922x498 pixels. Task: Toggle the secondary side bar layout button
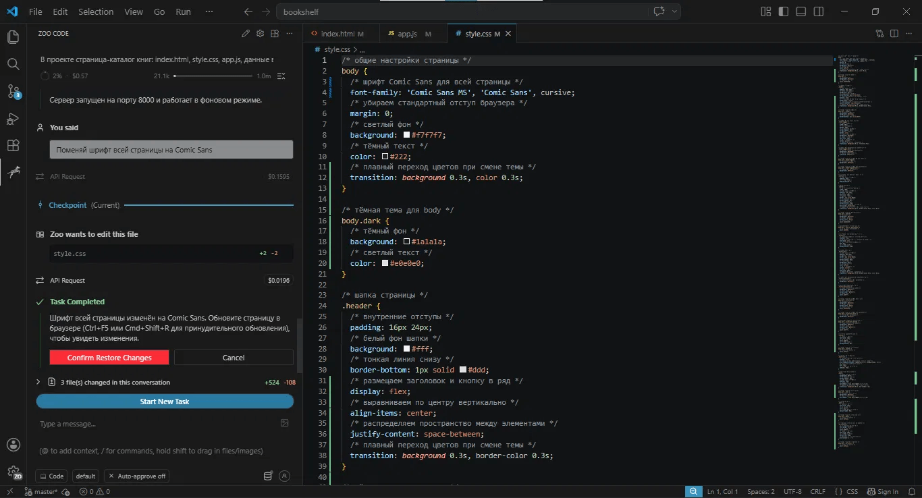819,11
